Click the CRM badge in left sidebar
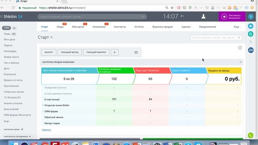The height and width of the screenshot is (145, 258). 6,28
